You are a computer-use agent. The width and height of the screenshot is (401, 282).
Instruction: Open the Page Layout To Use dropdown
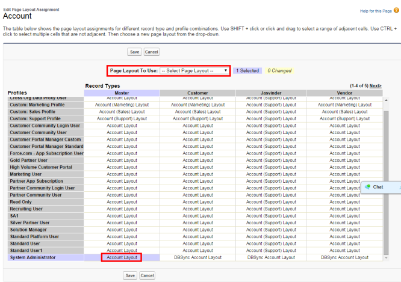click(194, 70)
